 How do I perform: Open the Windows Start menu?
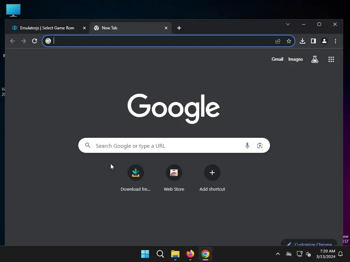(x=145, y=254)
